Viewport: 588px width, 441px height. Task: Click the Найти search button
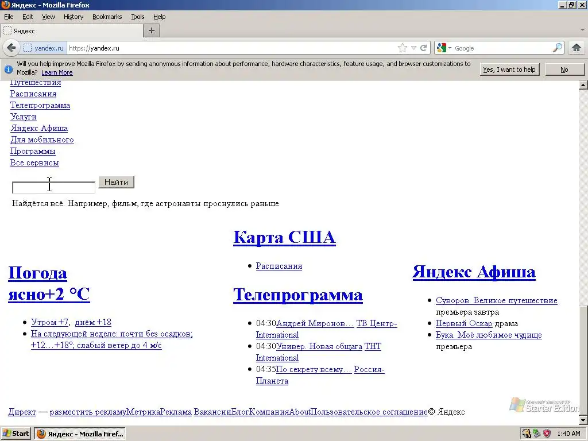coord(116,182)
